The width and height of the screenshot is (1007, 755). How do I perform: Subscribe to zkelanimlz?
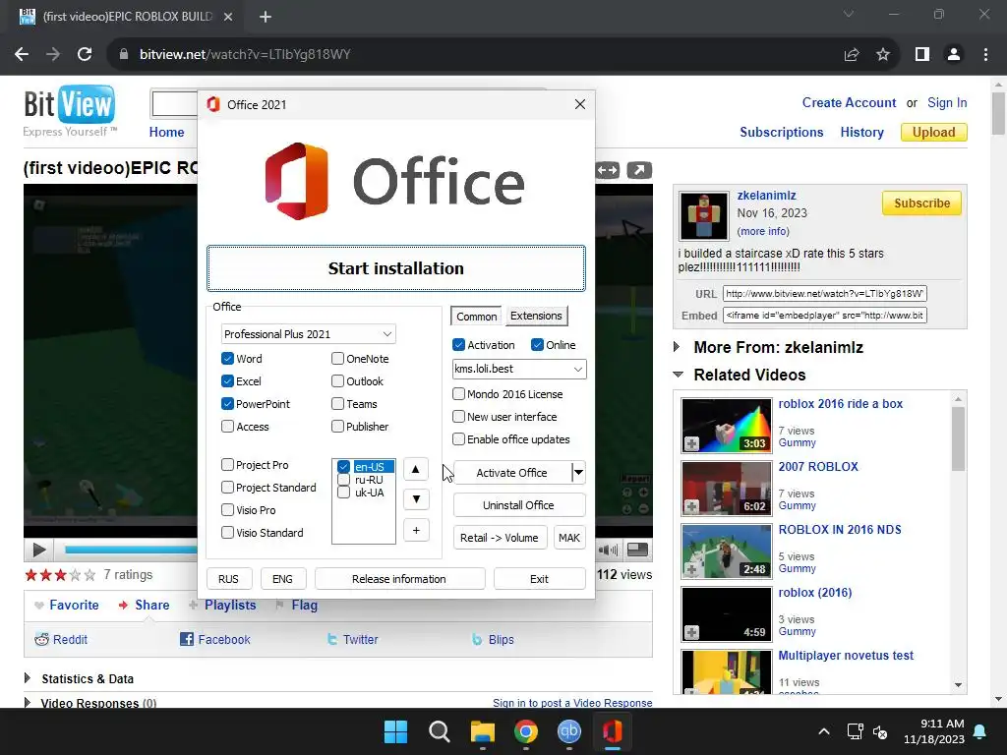click(921, 203)
